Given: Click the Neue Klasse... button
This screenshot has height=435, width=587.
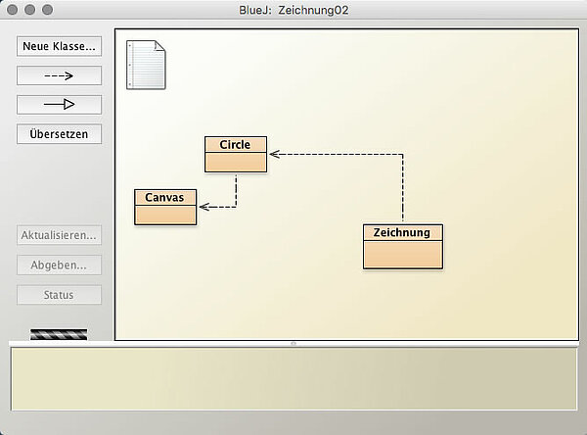Looking at the screenshot, I should click(x=59, y=46).
